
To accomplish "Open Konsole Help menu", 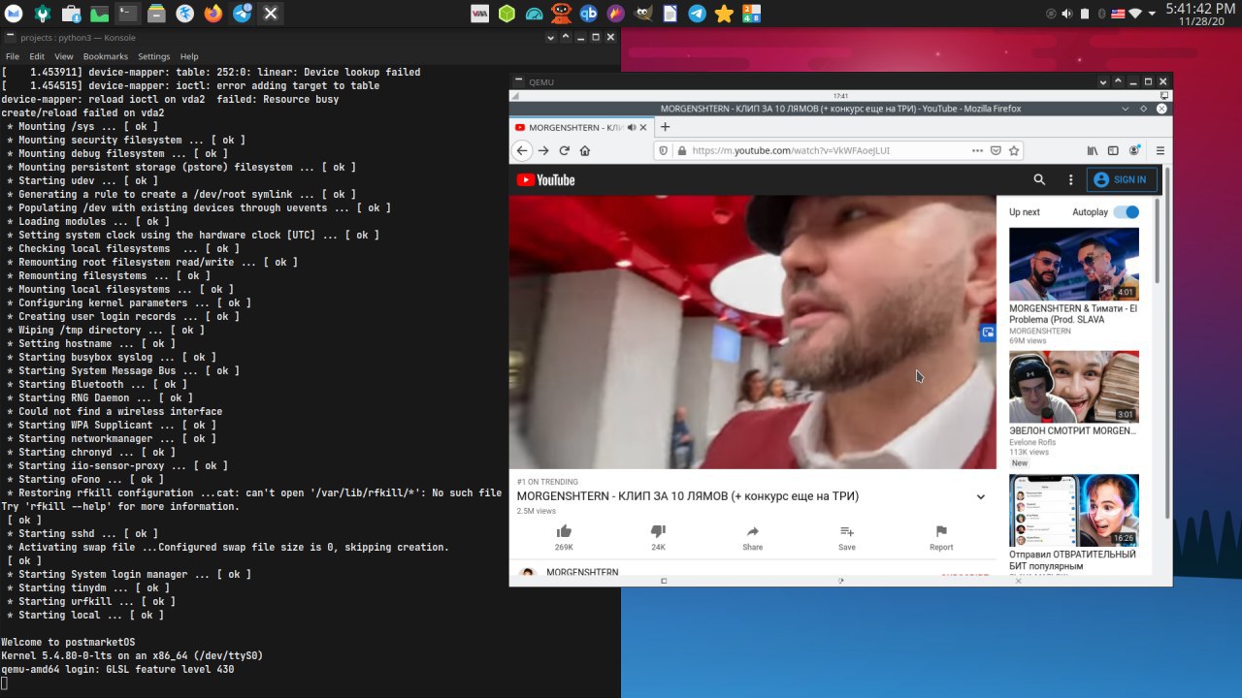I will pos(189,56).
